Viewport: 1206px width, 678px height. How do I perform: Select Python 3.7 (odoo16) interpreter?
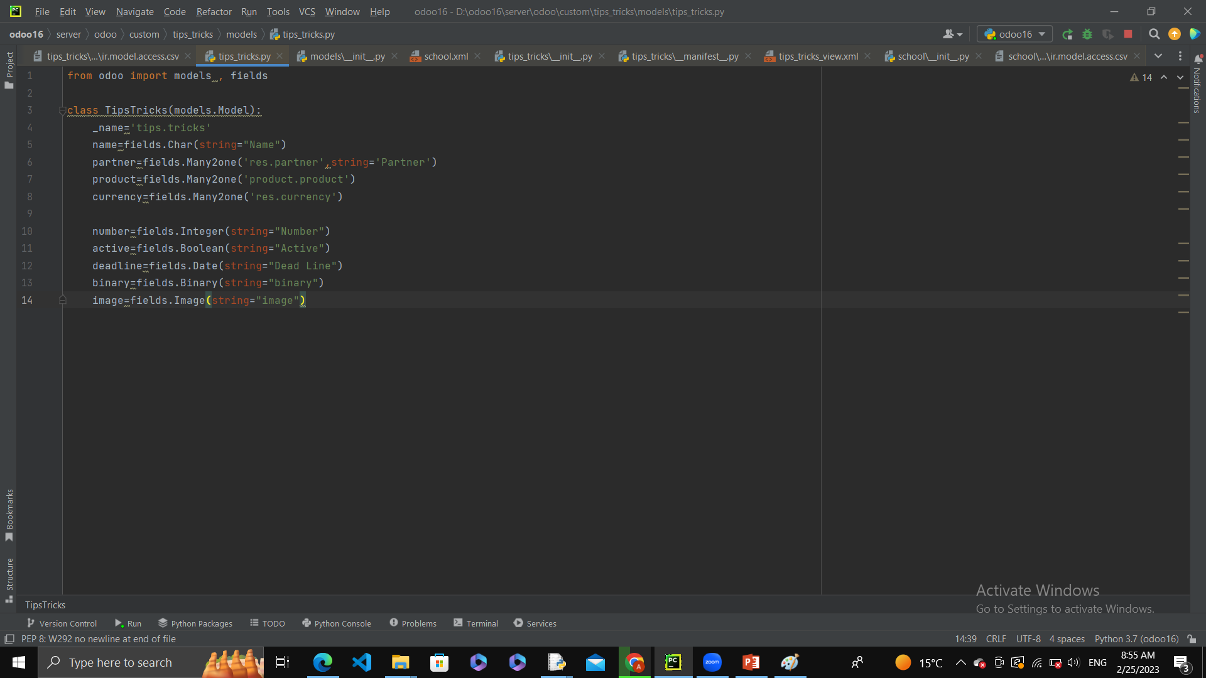[x=1136, y=639]
